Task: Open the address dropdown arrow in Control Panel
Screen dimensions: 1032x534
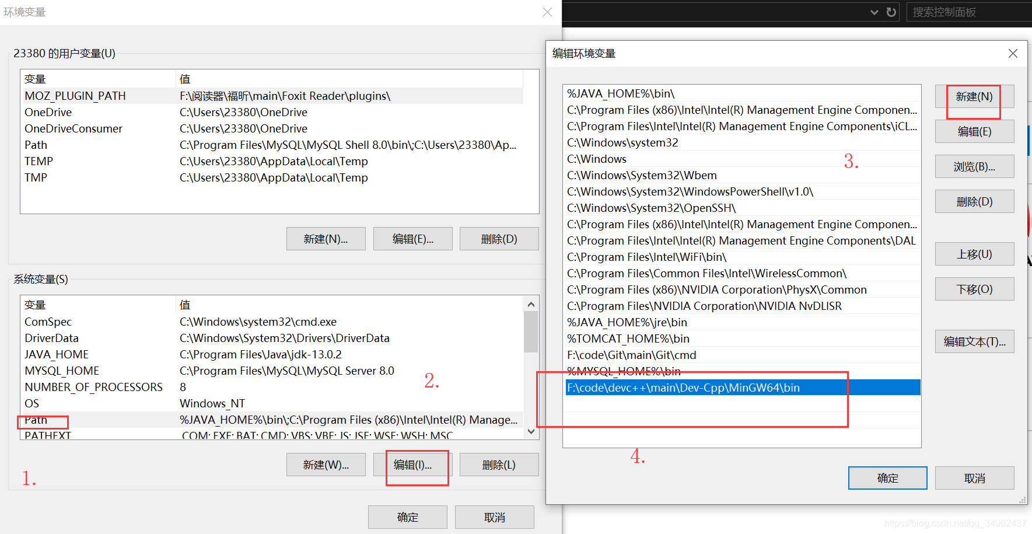Action: point(874,12)
